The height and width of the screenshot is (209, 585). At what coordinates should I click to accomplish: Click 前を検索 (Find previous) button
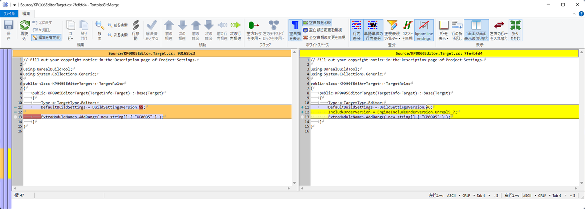[118, 25]
